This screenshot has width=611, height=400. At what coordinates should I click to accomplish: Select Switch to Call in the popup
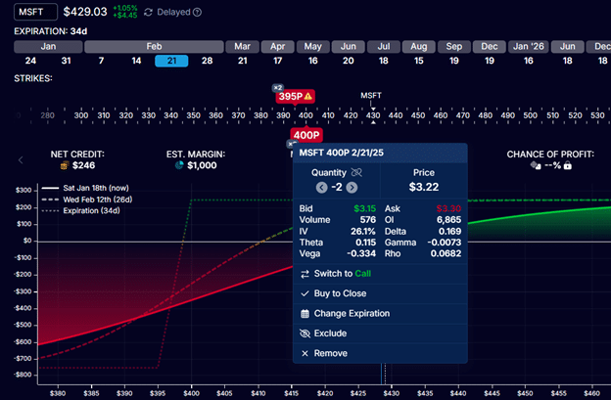click(x=380, y=274)
